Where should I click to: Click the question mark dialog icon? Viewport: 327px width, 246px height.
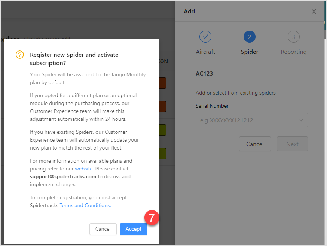click(20, 55)
